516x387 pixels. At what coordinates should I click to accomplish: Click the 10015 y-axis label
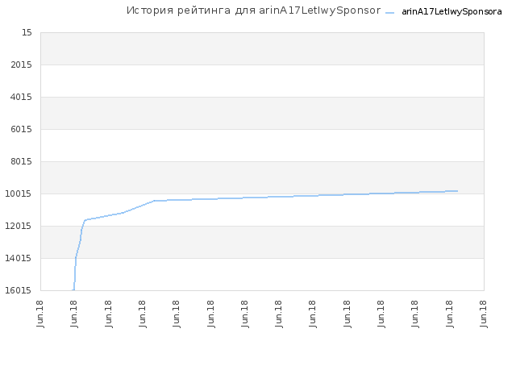tap(19, 193)
